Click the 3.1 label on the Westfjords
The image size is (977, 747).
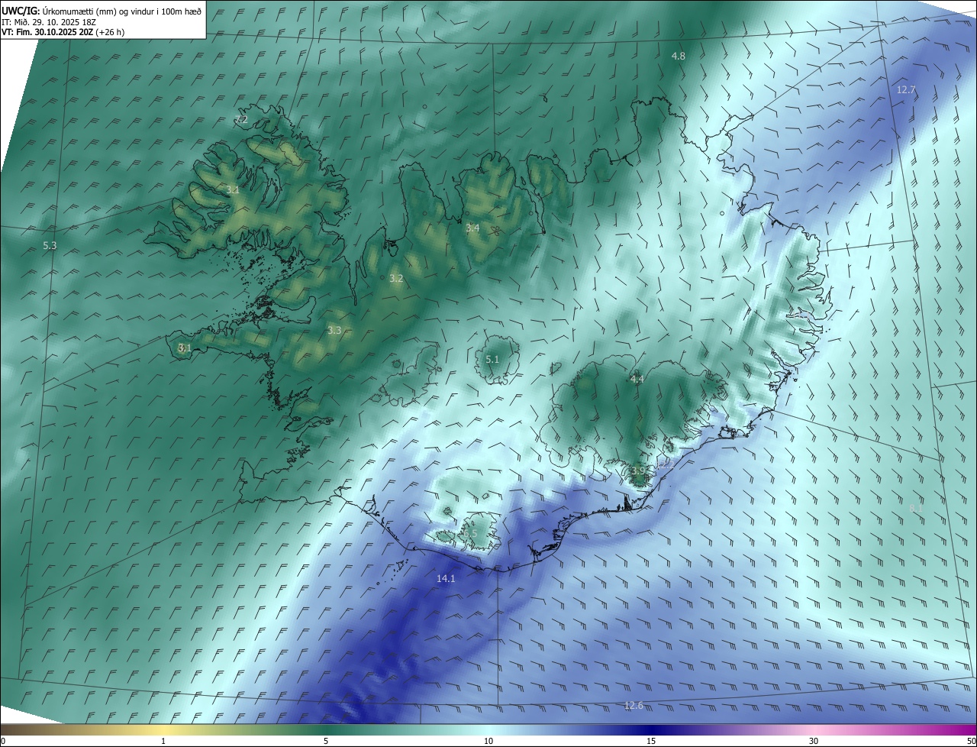[x=233, y=189]
